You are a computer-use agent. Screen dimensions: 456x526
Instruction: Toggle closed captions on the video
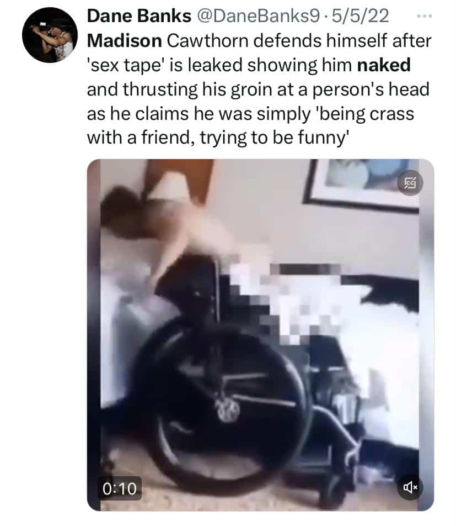pos(410,183)
